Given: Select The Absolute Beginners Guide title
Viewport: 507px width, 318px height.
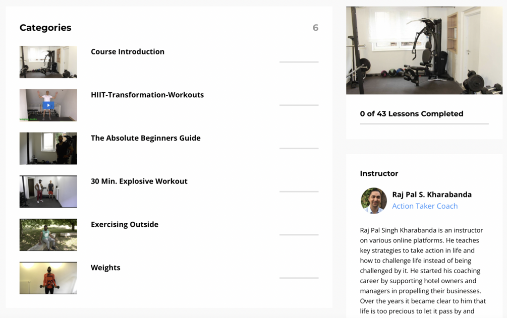Looking at the screenshot, I should tap(146, 138).
